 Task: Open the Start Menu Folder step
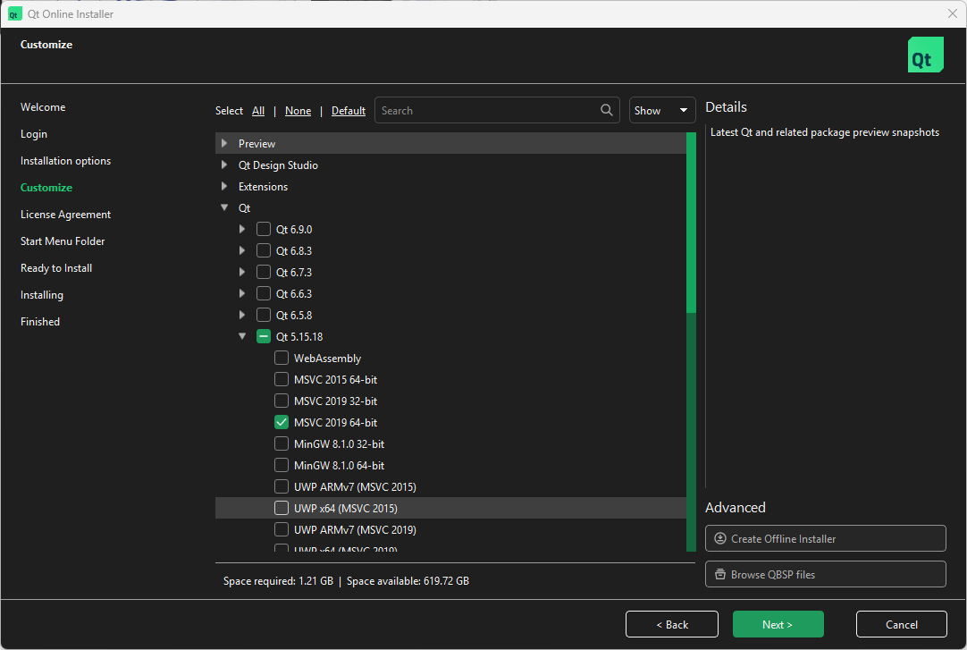point(63,241)
